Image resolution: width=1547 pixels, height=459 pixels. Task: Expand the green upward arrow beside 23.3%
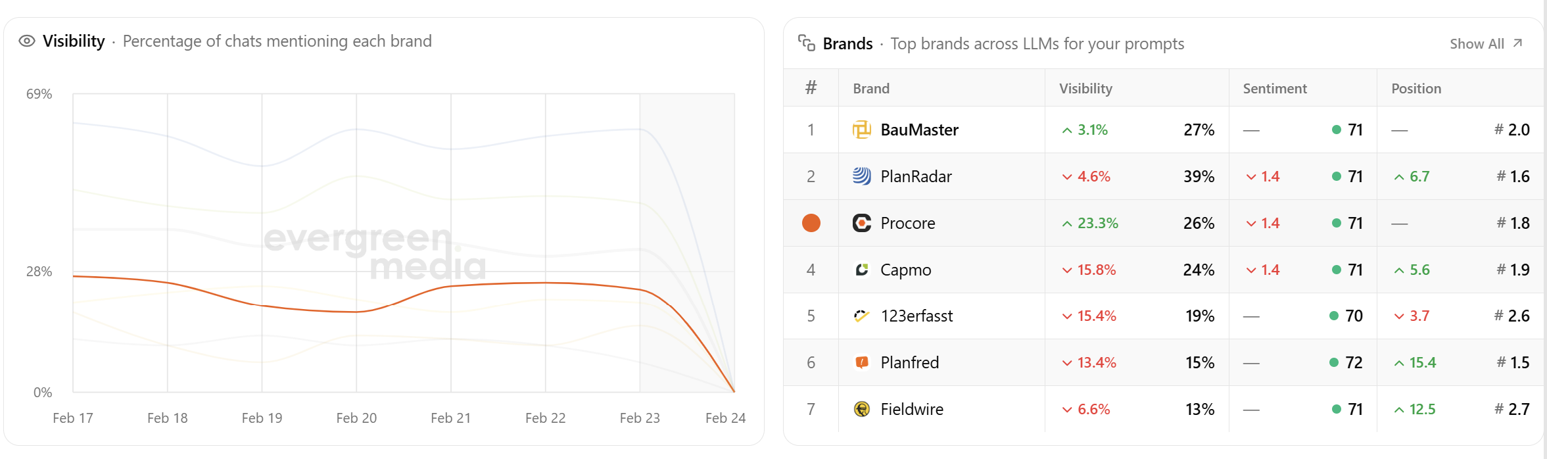coord(1068,223)
